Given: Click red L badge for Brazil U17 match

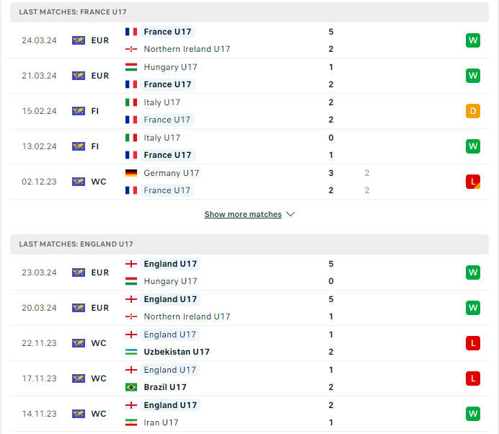Looking at the screenshot, I should (x=472, y=378).
